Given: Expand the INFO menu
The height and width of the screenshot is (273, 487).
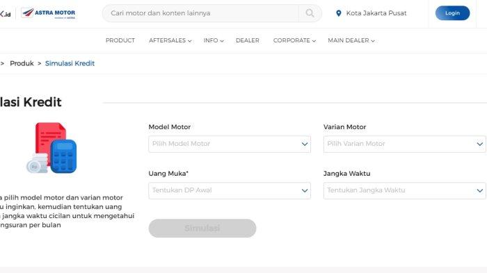Looking at the screenshot, I should [214, 40].
